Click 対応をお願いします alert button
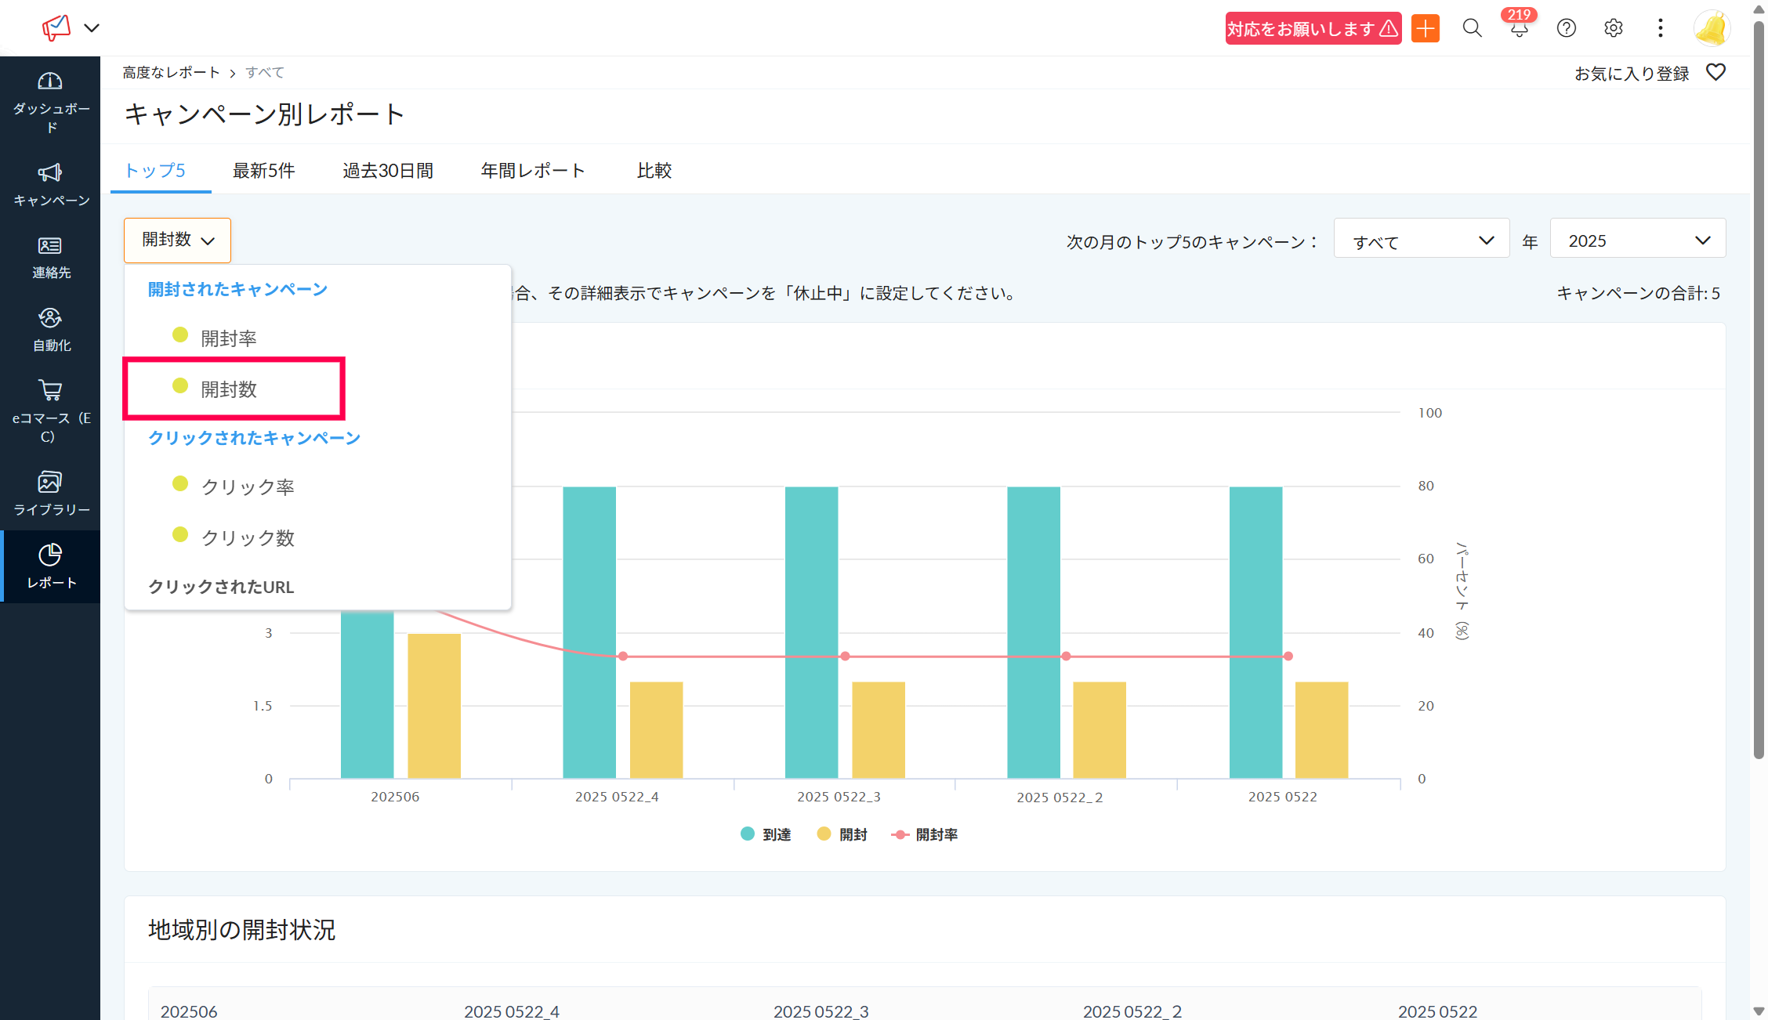Image resolution: width=1768 pixels, height=1020 pixels. [x=1313, y=29]
